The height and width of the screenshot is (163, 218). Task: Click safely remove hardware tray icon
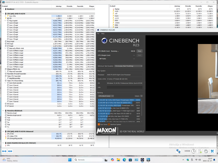pyautogui.click(x=192, y=160)
